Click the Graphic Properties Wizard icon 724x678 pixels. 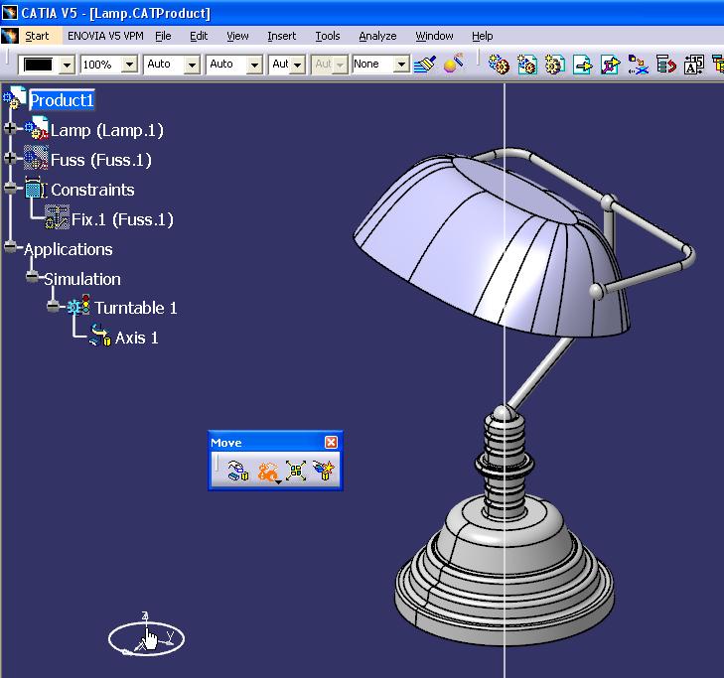454,64
